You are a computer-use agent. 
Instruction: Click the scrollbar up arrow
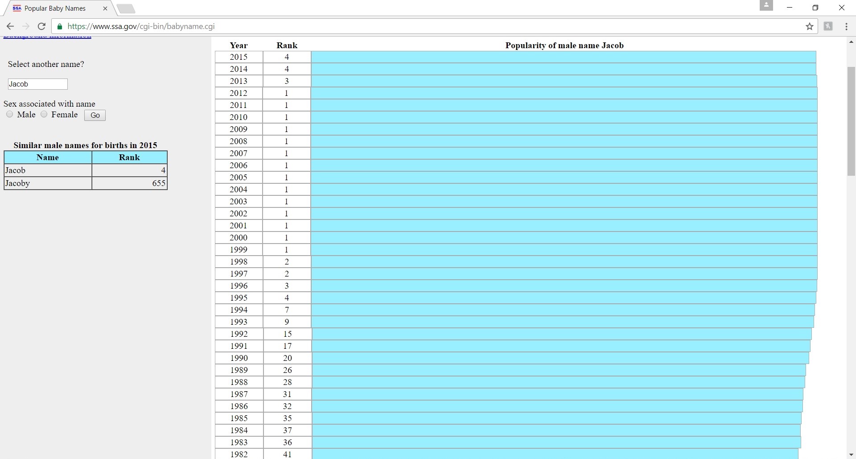pos(851,42)
